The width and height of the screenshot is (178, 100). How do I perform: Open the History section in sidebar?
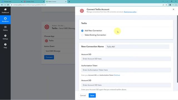(x=5, y=28)
